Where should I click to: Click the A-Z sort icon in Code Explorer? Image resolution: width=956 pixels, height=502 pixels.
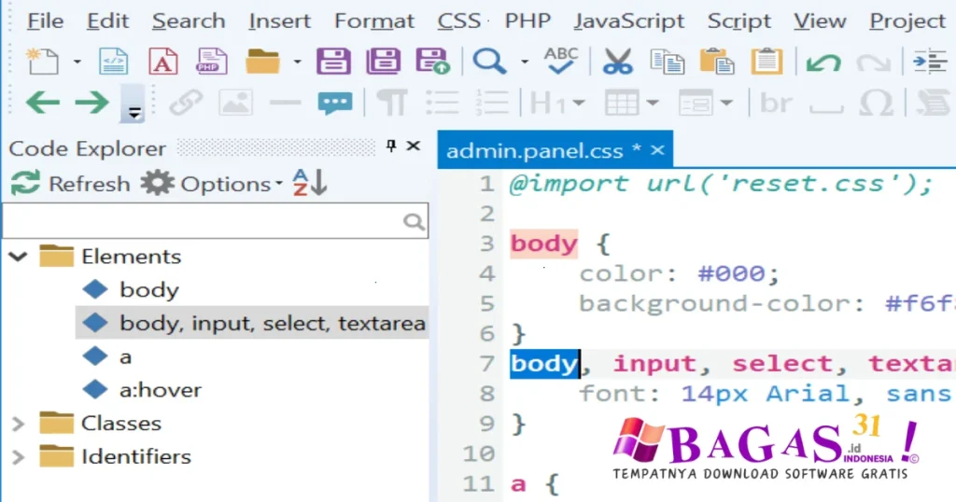pos(310,183)
